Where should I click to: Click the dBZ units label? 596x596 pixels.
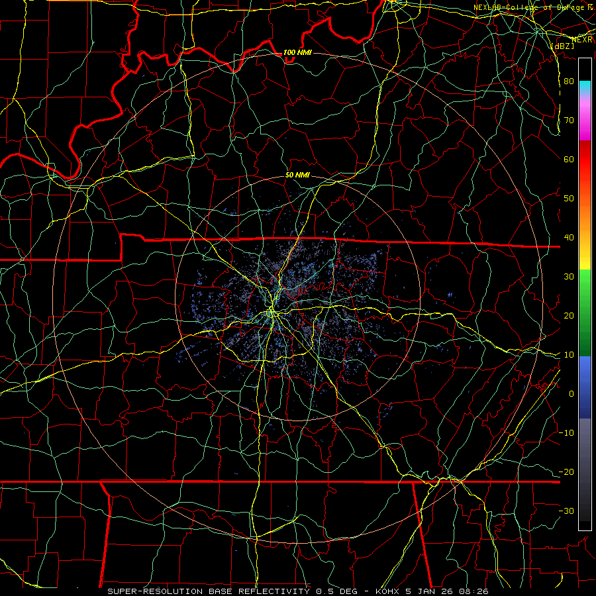562,46
